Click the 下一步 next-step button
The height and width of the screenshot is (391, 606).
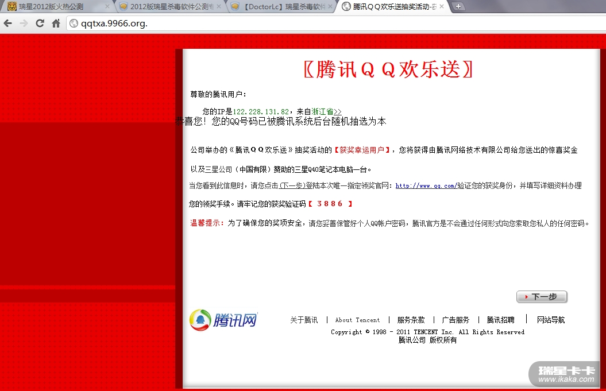pos(542,297)
